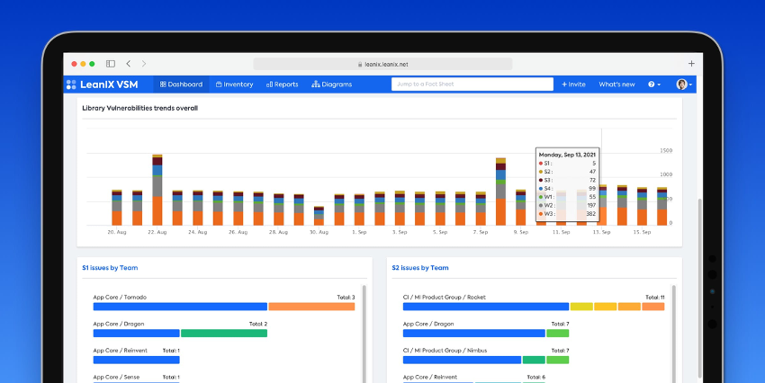The width and height of the screenshot is (765, 383).
Task: Click the user avatar icon
Action: [682, 85]
